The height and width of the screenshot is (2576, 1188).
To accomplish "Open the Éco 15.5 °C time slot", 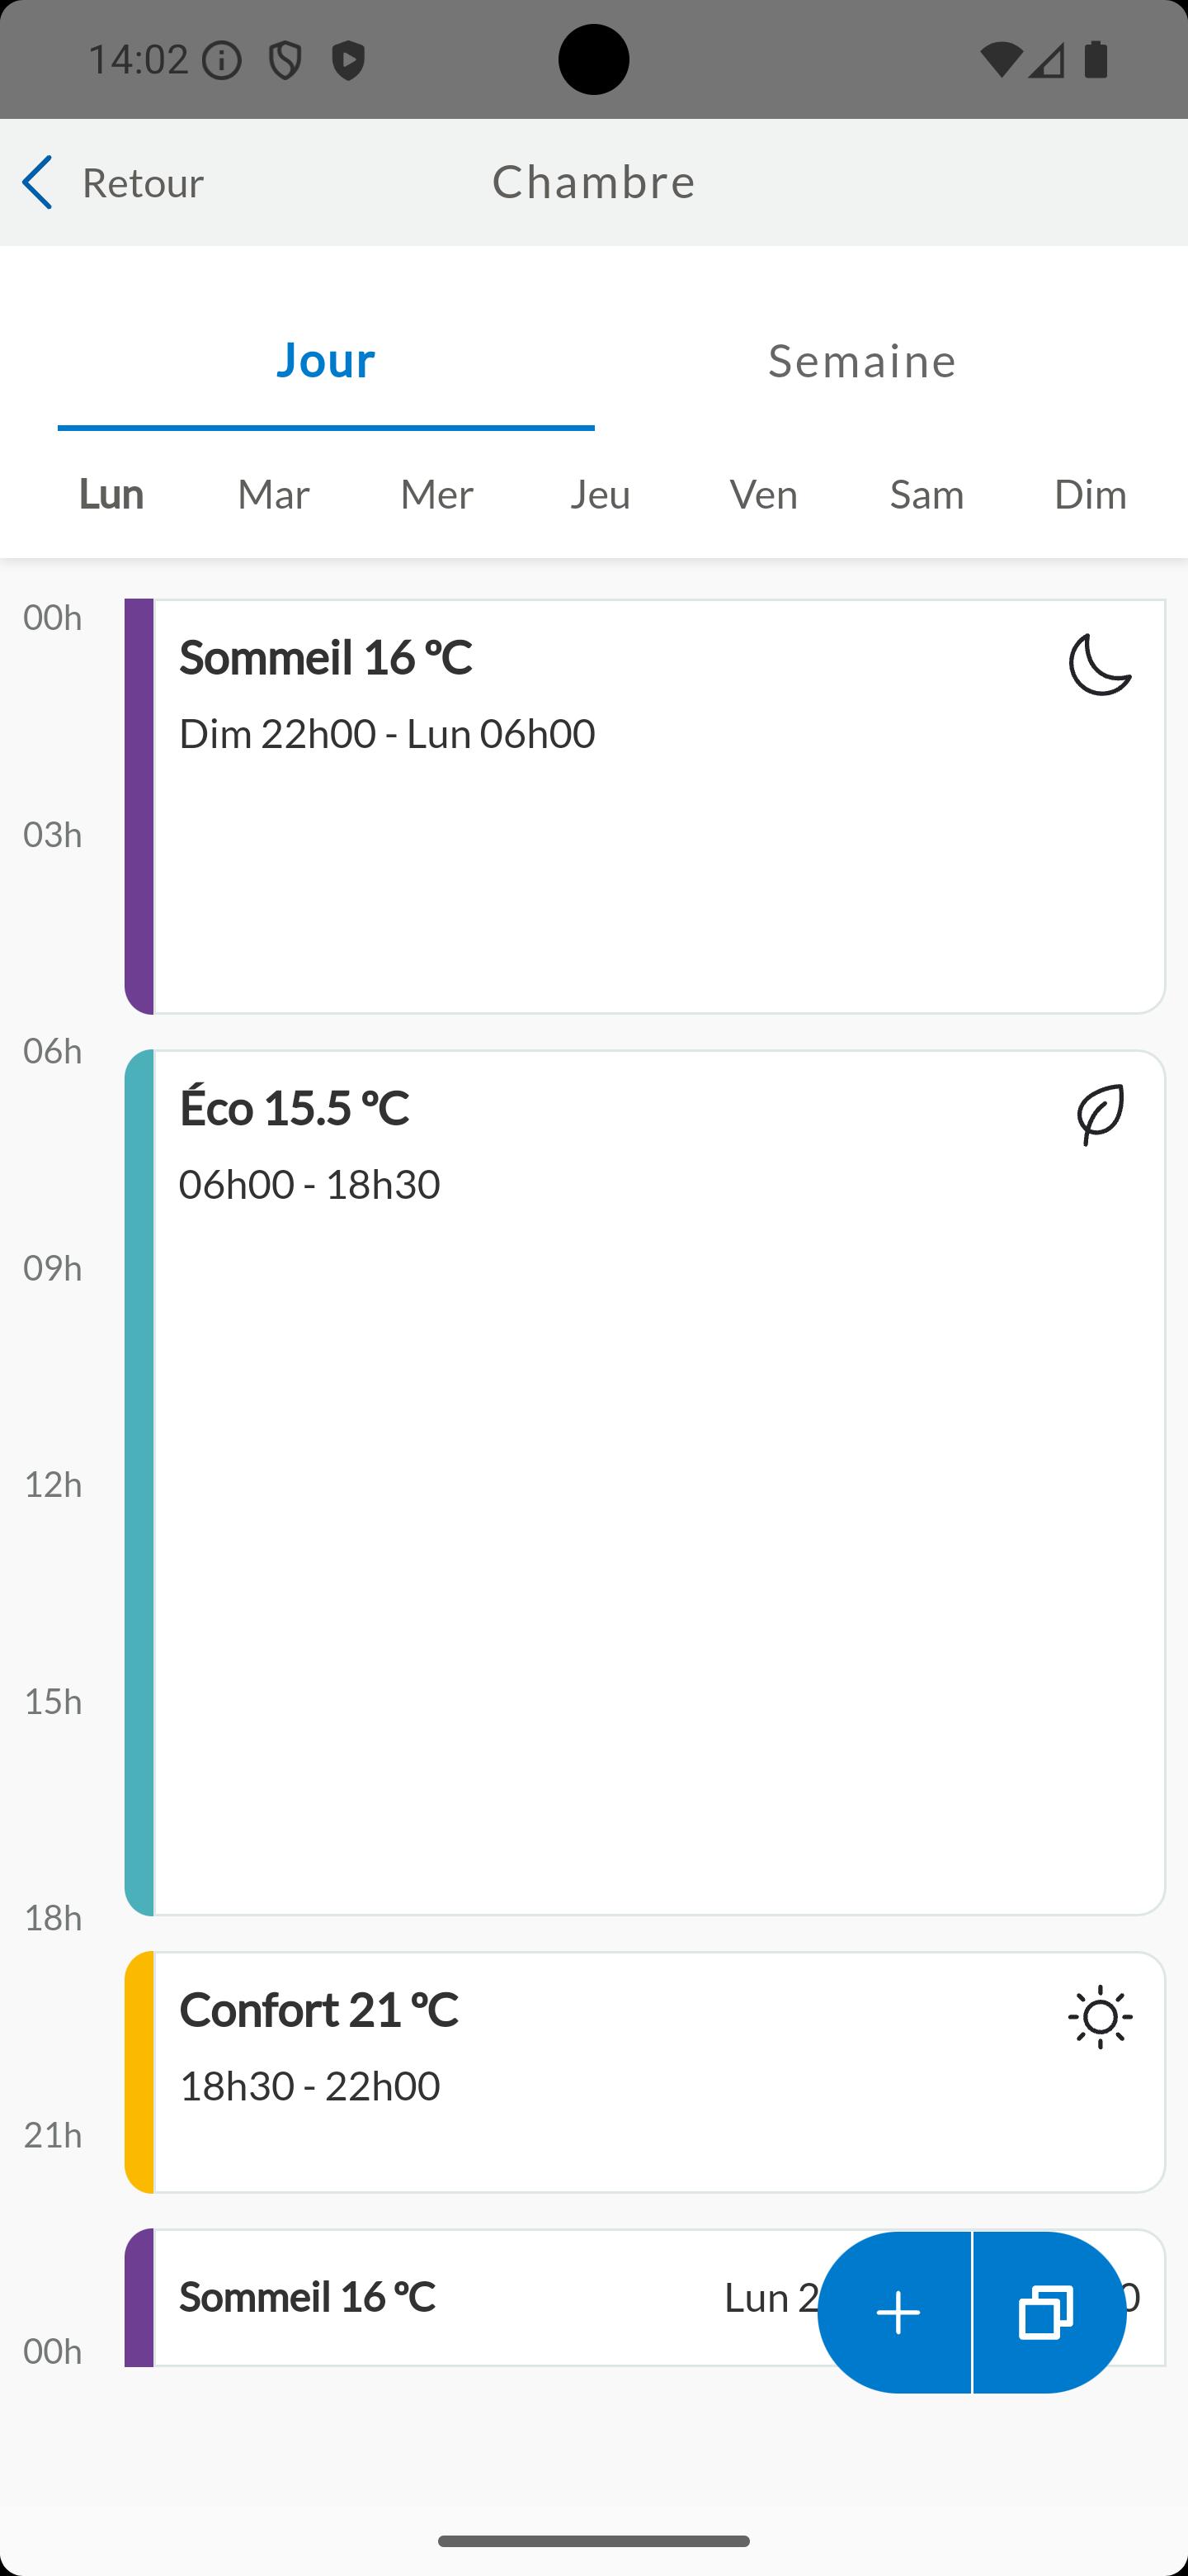I will click(x=645, y=1482).
